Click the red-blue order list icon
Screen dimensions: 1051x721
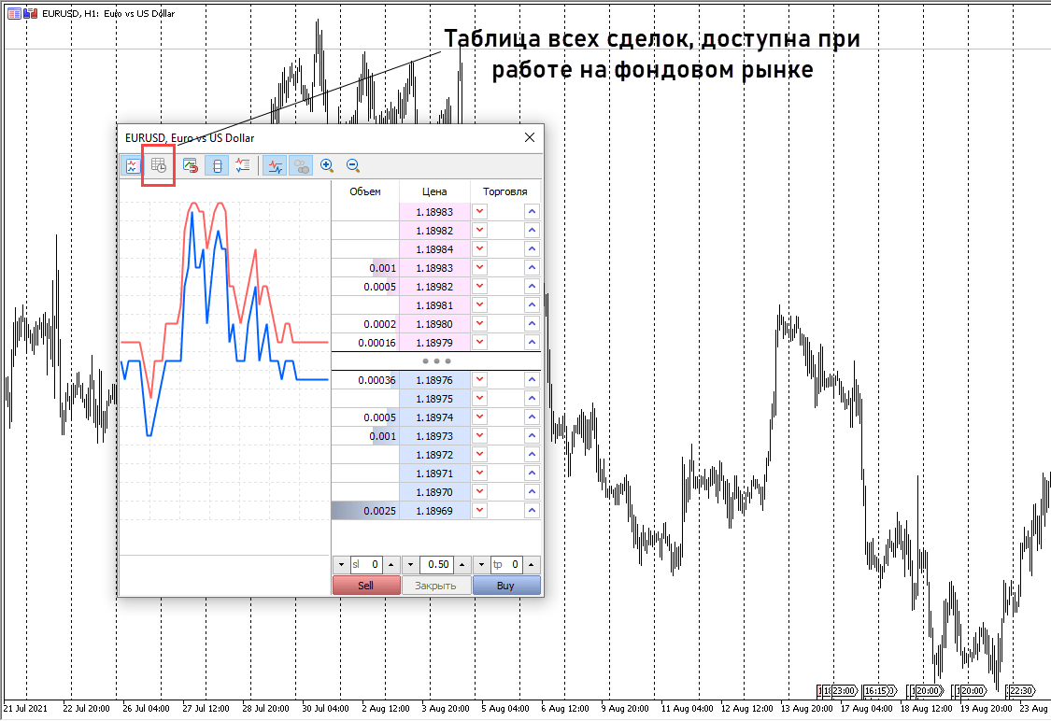tap(243, 165)
